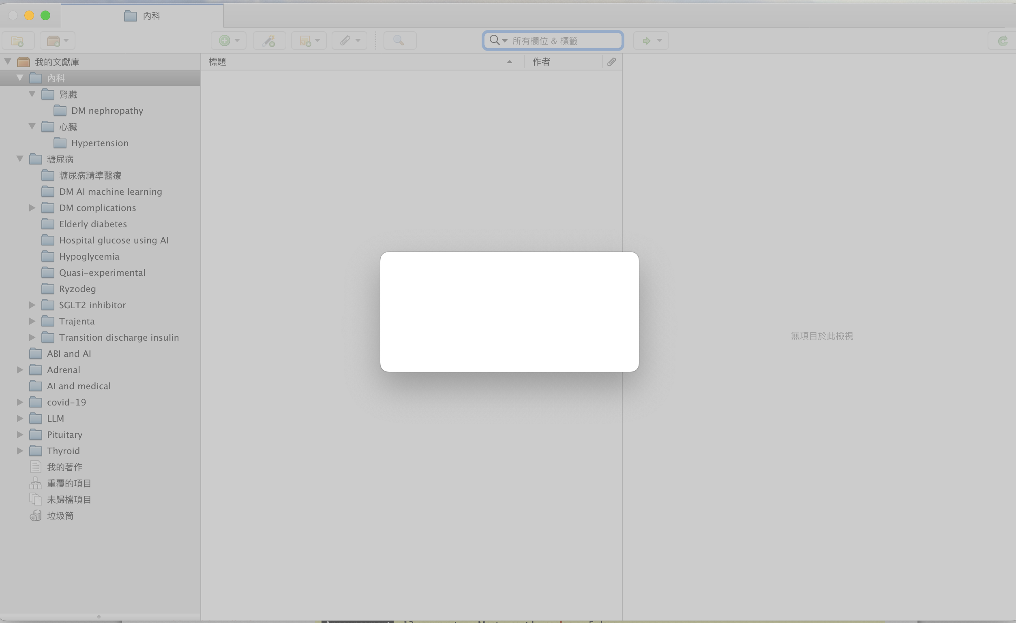Expand the SGLT2 inhibitor folder
The height and width of the screenshot is (623, 1016).
tap(32, 305)
